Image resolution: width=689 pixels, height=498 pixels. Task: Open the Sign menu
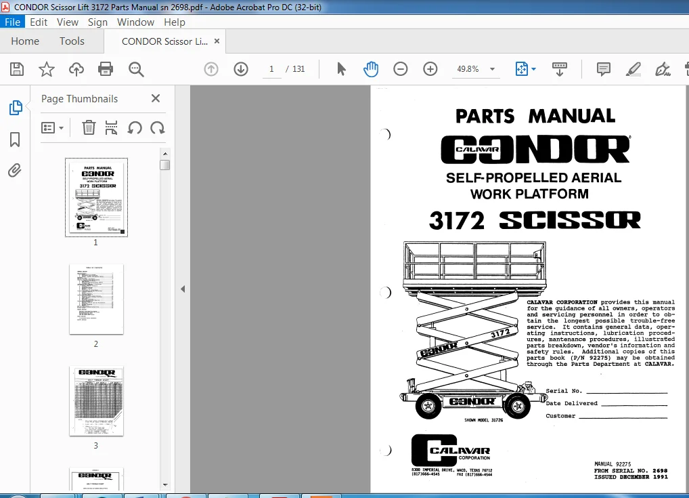[x=97, y=22]
